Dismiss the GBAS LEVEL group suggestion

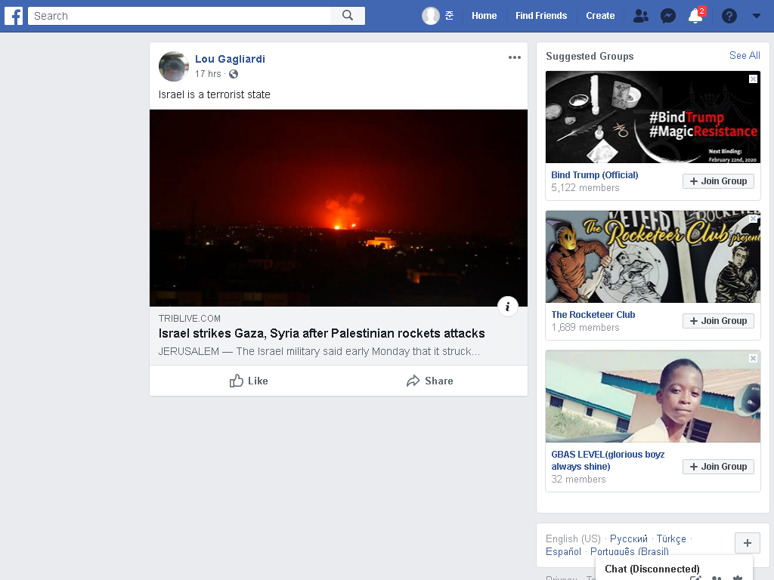click(x=754, y=358)
